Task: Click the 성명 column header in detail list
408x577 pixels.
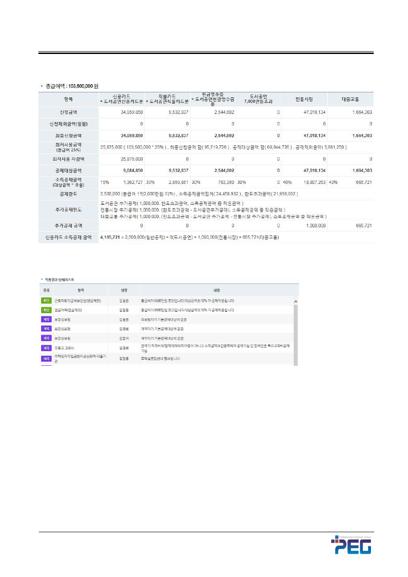Action: click(124, 290)
